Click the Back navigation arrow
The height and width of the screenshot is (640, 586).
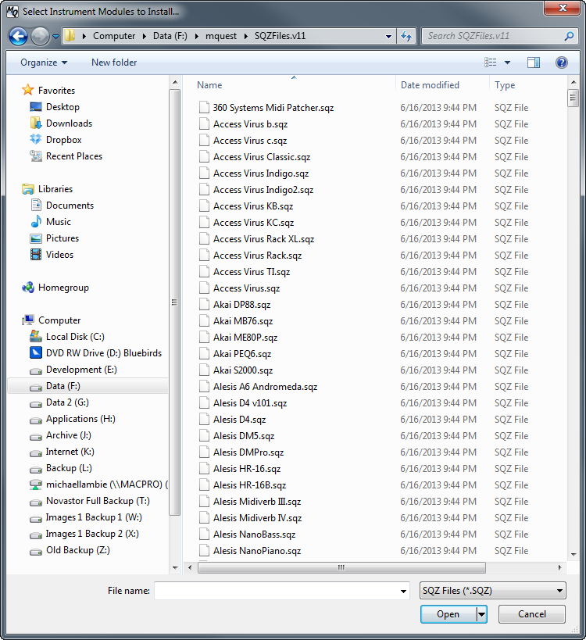point(18,36)
